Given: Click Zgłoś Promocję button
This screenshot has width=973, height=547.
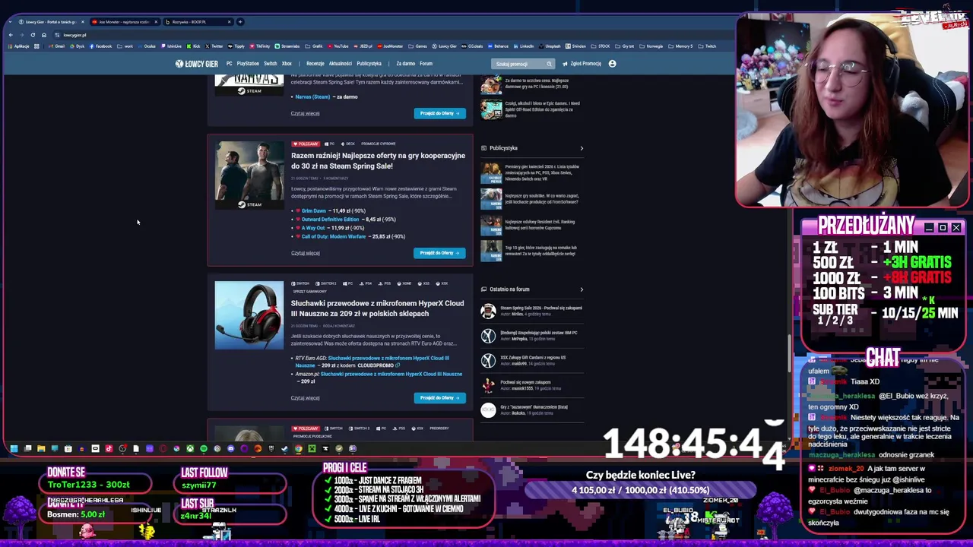Looking at the screenshot, I should (x=582, y=64).
